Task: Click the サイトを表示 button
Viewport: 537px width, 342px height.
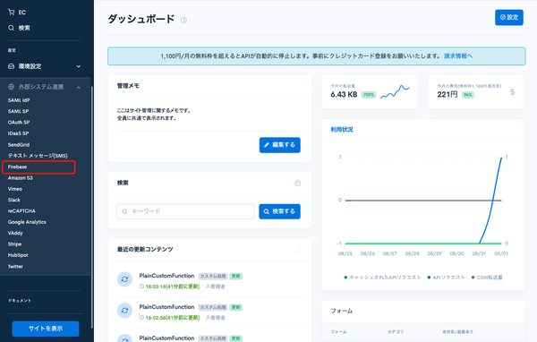Action: pyautogui.click(x=46, y=329)
